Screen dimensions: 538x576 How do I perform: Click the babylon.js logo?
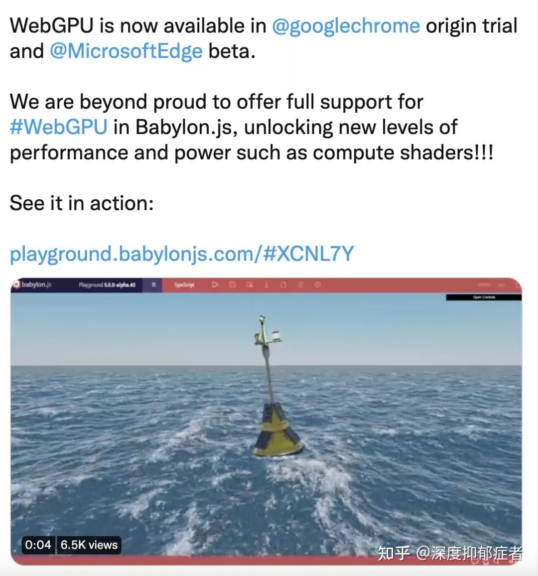pos(33,285)
